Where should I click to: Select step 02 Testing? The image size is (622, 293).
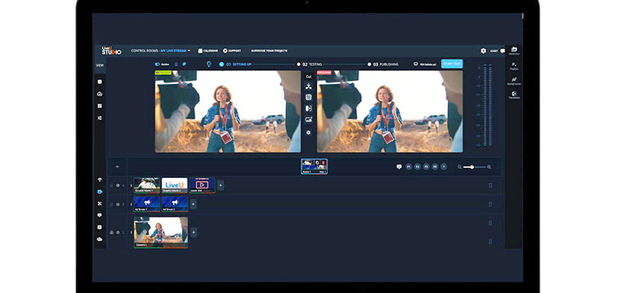click(x=309, y=64)
